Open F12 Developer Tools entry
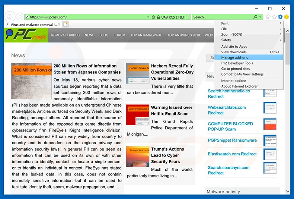 249,63
